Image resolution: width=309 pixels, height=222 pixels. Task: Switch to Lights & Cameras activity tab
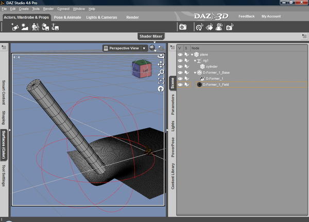(x=101, y=17)
